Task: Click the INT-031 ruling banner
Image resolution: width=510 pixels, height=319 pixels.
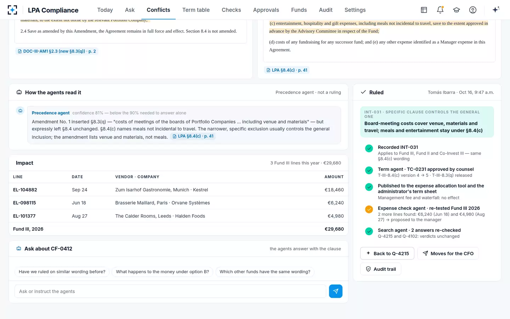Action: 427,122
